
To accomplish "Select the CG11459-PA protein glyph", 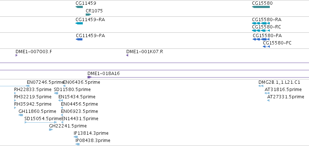I will pyautogui.click(x=79, y=39).
